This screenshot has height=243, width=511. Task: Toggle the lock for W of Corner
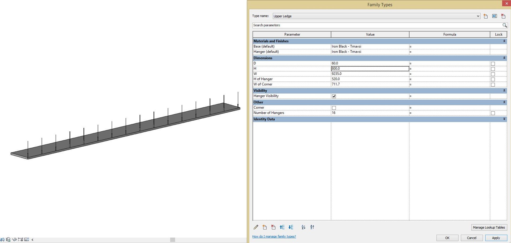(x=493, y=85)
